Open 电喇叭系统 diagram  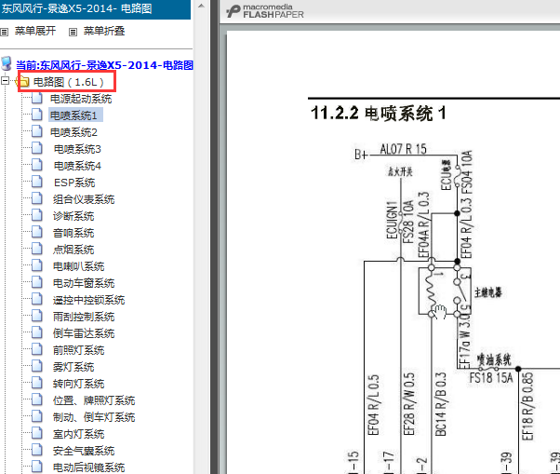[78, 266]
